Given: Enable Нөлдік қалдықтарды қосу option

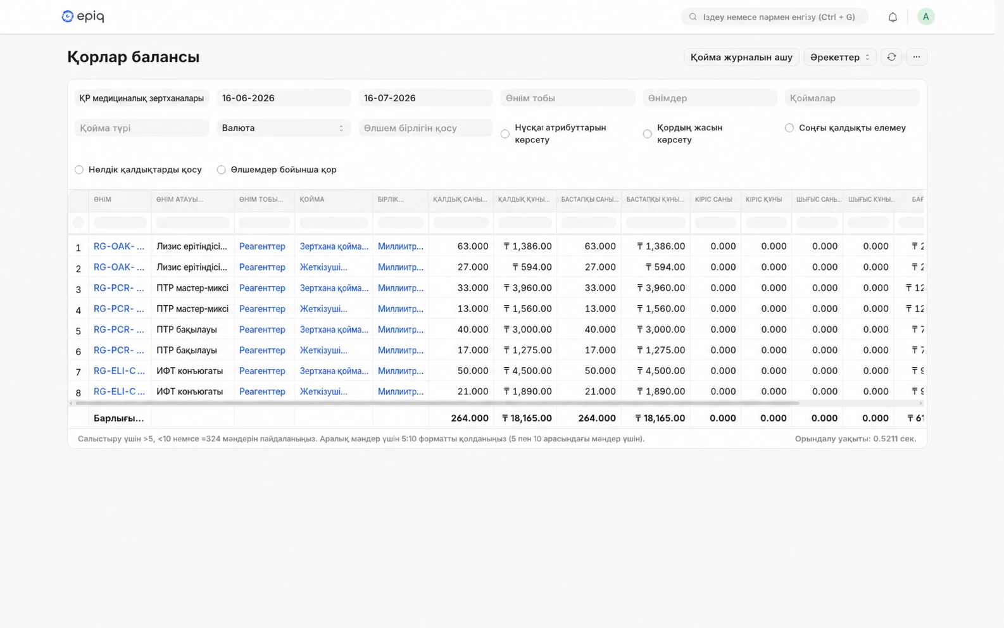Looking at the screenshot, I should click(79, 170).
